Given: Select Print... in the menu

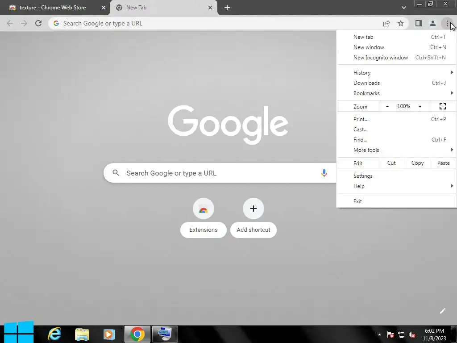Looking at the screenshot, I should click(x=396, y=119).
